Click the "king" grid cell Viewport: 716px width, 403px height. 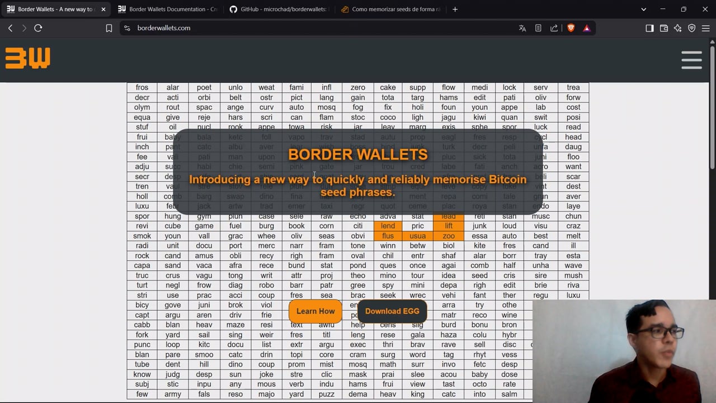click(x=418, y=394)
